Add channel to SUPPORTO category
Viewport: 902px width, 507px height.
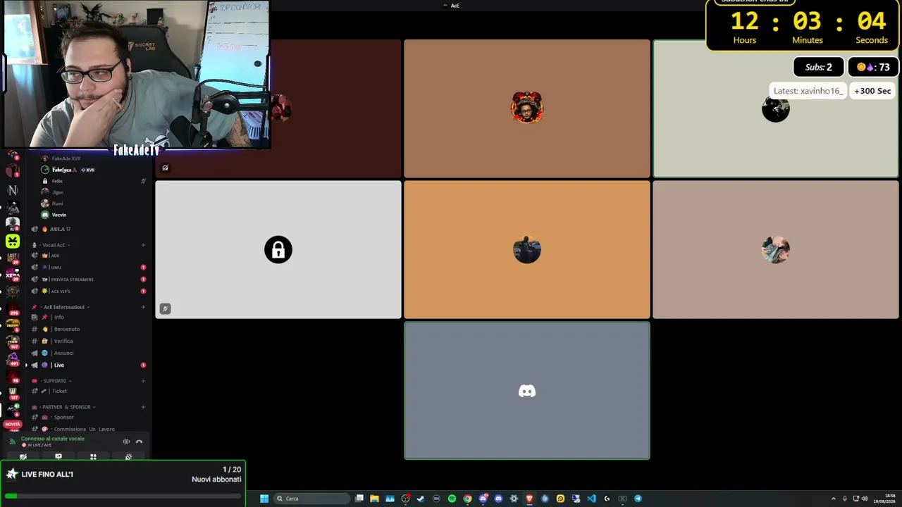143,381
